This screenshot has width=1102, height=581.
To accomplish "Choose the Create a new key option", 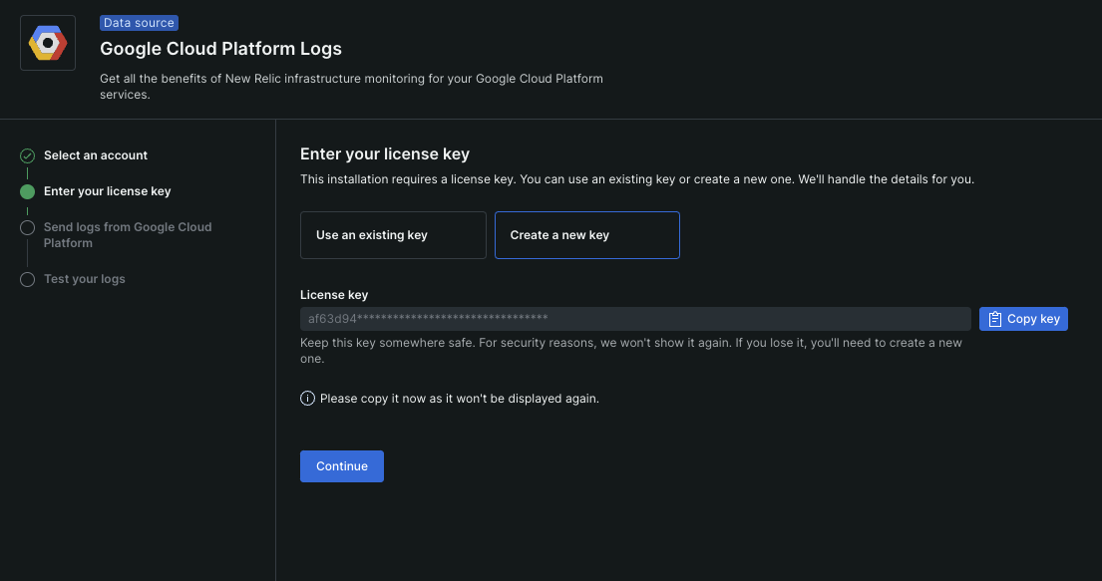I will [586, 235].
